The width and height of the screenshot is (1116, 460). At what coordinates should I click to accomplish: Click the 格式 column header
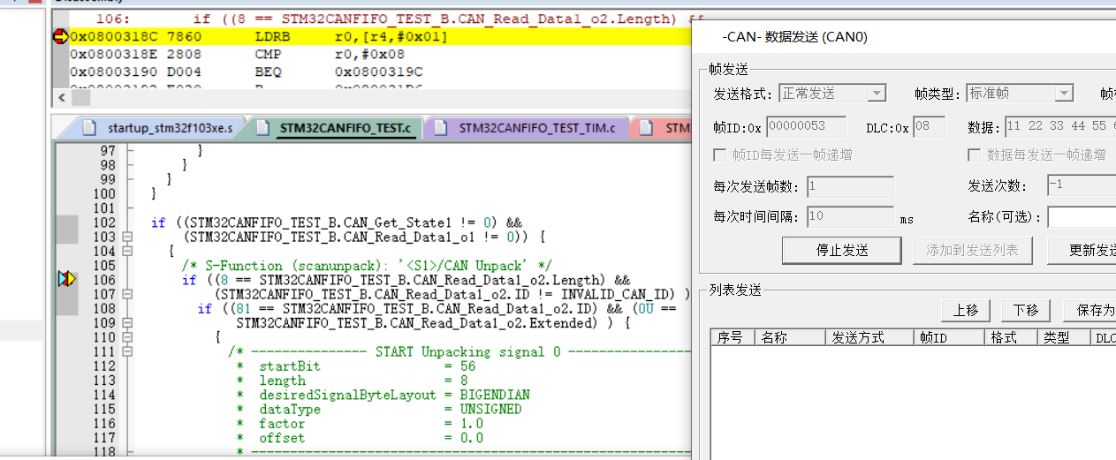[1011, 337]
